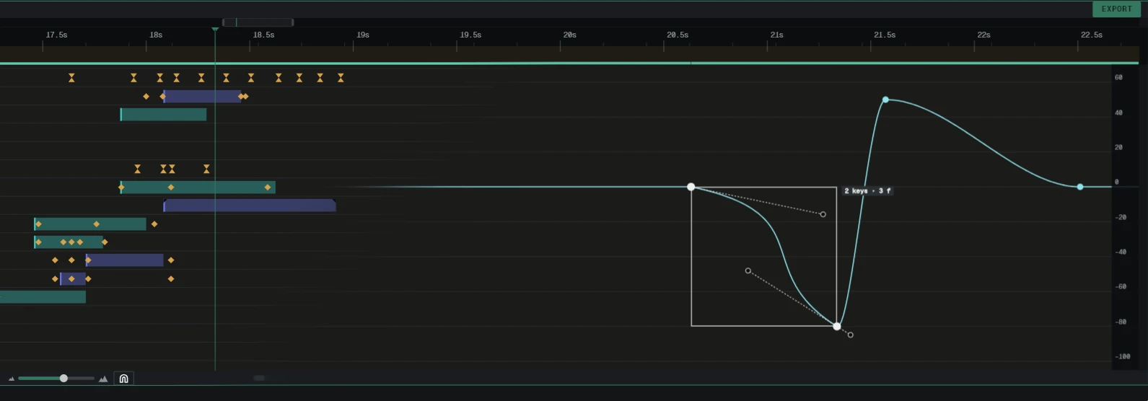Click the '2 keys · 3 f' selection label
This screenshot has width=1148, height=401.
(x=867, y=191)
